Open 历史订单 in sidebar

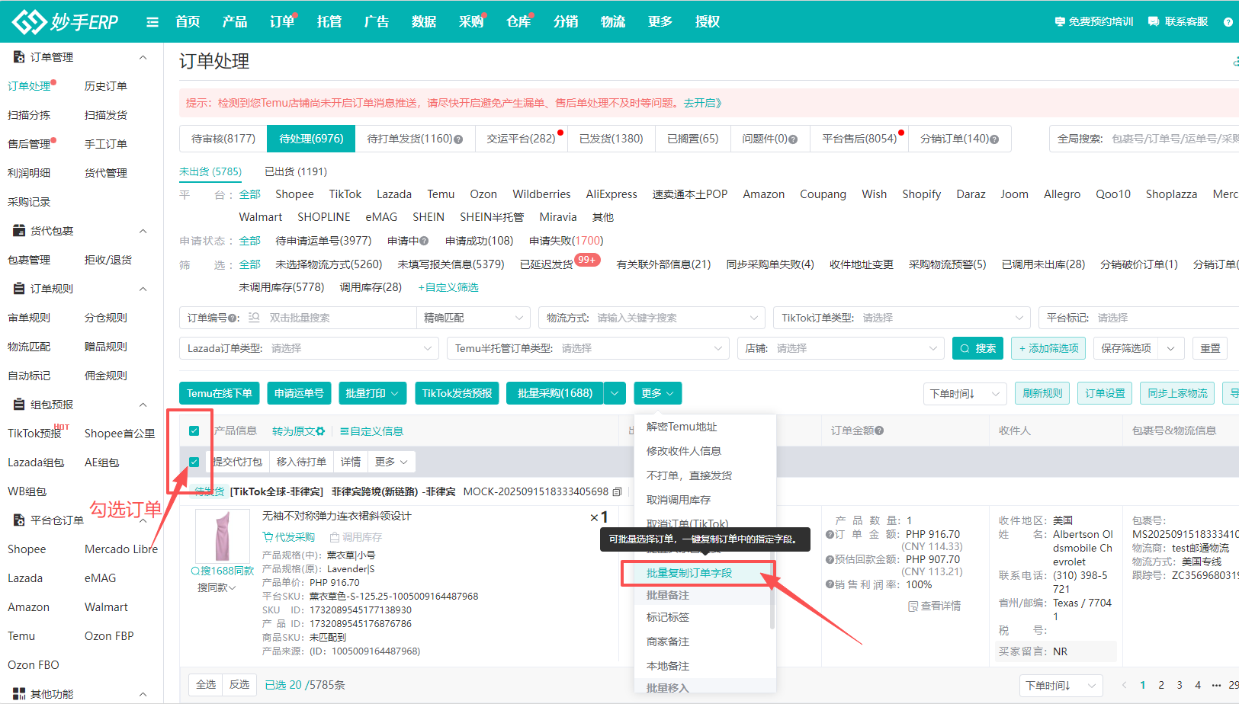[x=106, y=86]
